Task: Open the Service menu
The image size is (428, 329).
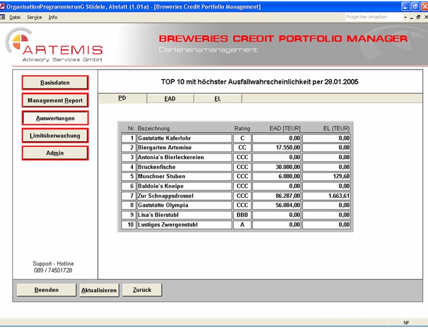Action: point(34,17)
